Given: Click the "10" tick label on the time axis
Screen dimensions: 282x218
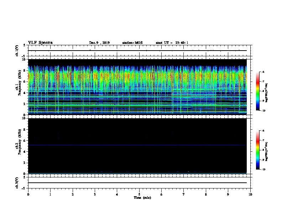Looking at the screenshot, I should 250,194.
